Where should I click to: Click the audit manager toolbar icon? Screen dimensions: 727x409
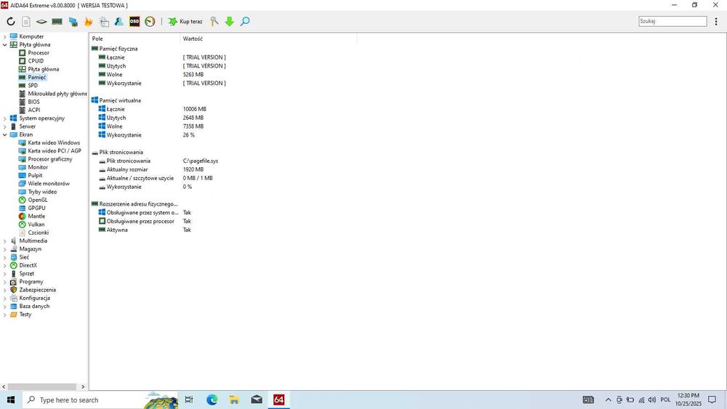pos(104,21)
